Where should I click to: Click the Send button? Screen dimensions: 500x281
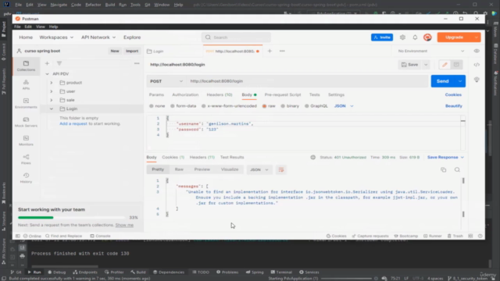click(443, 81)
